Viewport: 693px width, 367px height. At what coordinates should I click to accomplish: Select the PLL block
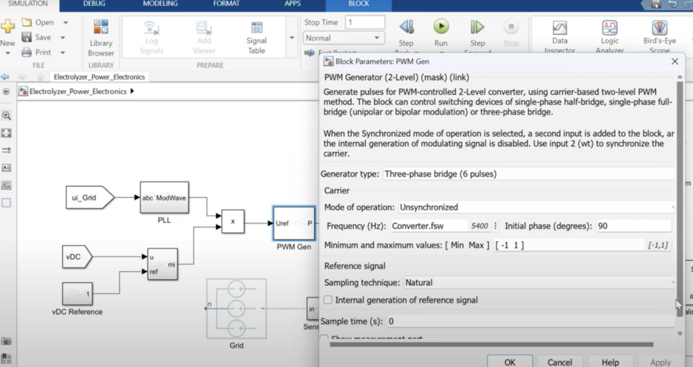pyautogui.click(x=164, y=198)
